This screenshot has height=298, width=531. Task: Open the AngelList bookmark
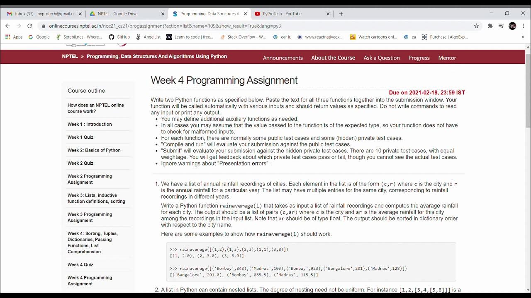click(148, 37)
